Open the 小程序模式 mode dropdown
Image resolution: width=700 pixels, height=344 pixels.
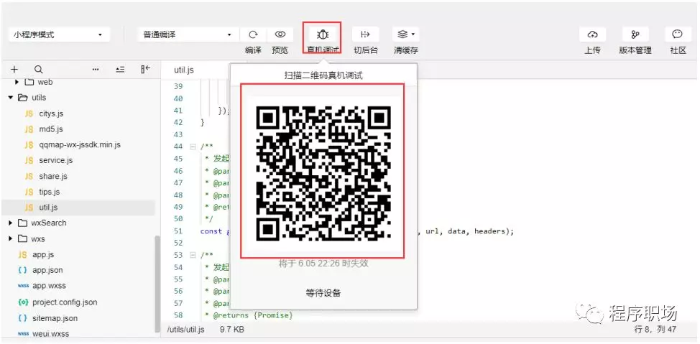[59, 34]
